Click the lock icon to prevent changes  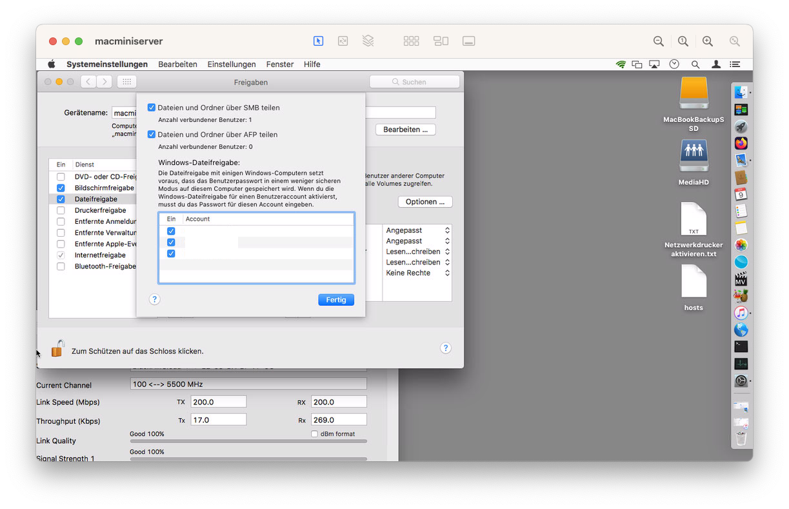(57, 349)
